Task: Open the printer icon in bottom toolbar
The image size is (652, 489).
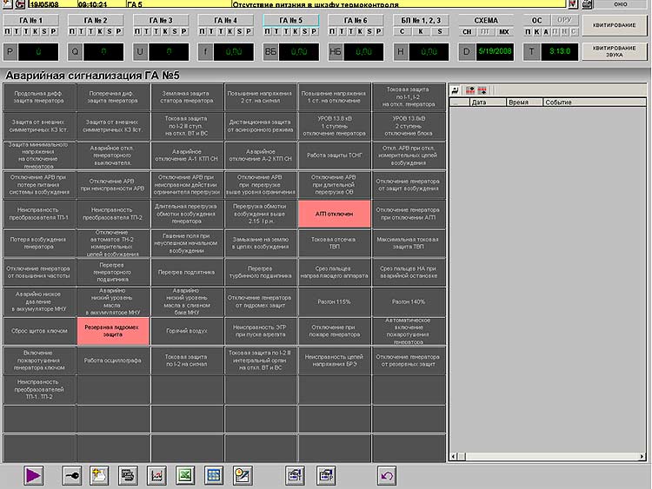Action: click(x=128, y=474)
